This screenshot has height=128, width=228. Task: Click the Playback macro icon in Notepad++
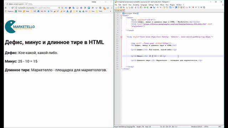(199, 7)
